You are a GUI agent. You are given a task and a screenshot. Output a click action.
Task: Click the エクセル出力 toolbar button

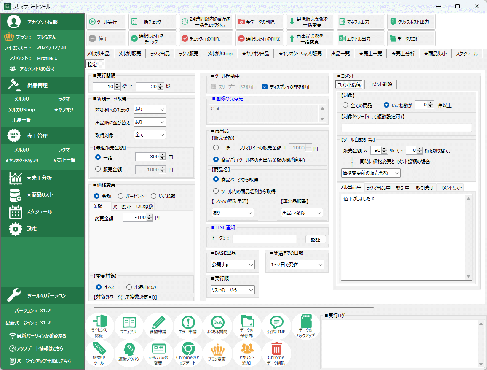pyautogui.click(x=361, y=38)
